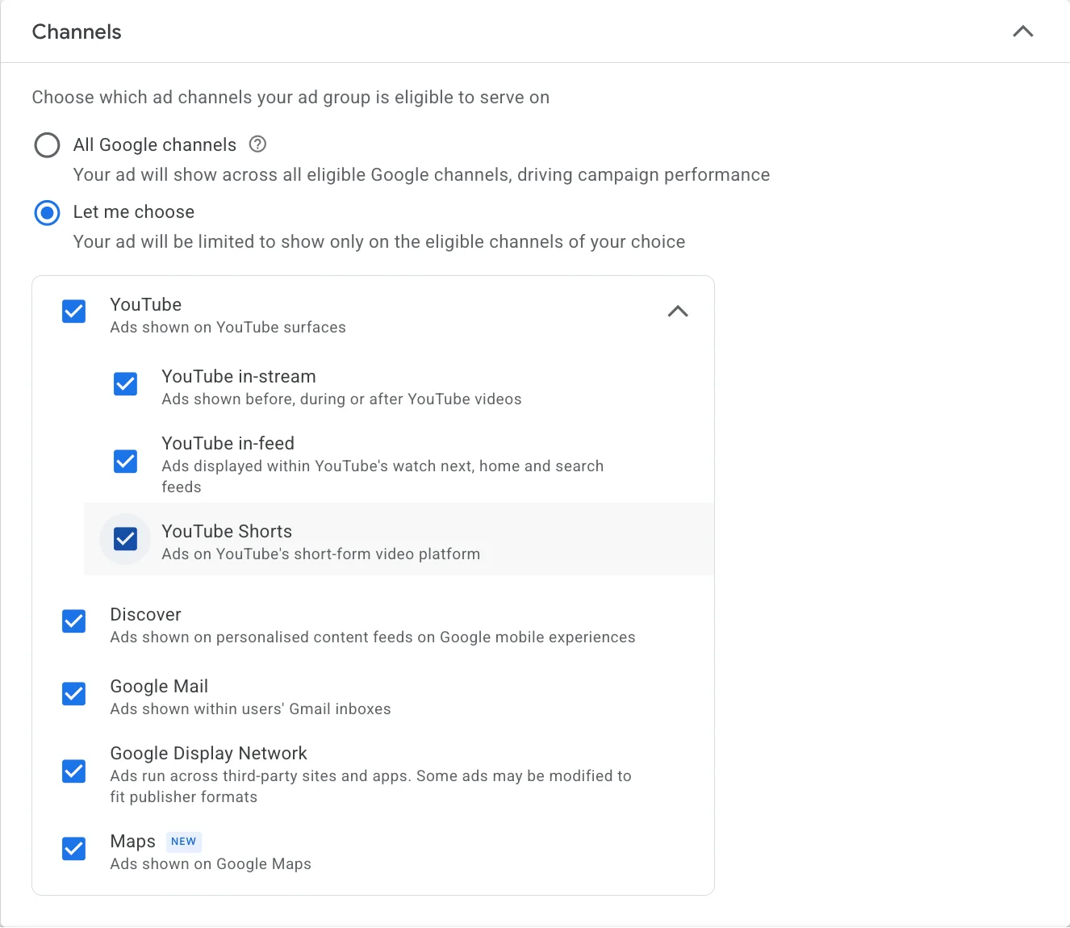Click 'Ads shown before, during or after' description

pyautogui.click(x=341, y=399)
